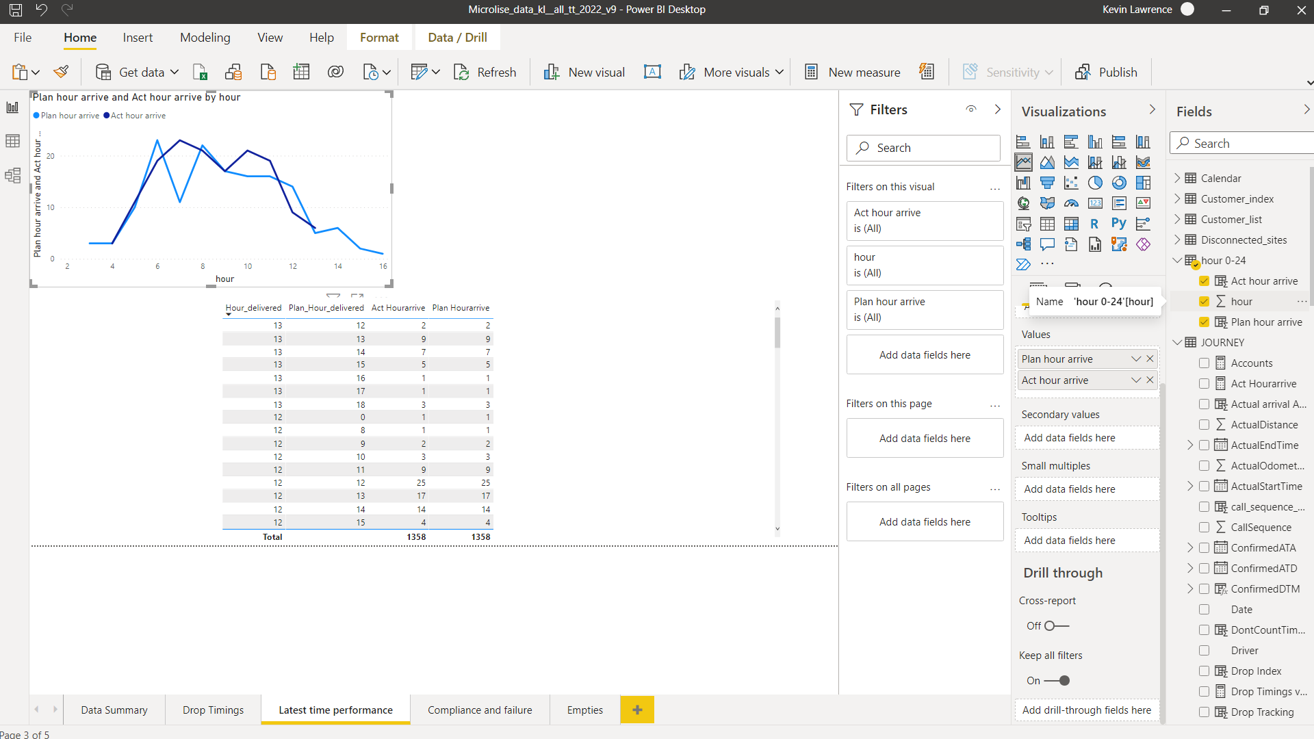1314x739 pixels.
Task: Open Plan hour arrive value options
Action: pyautogui.click(x=1136, y=359)
